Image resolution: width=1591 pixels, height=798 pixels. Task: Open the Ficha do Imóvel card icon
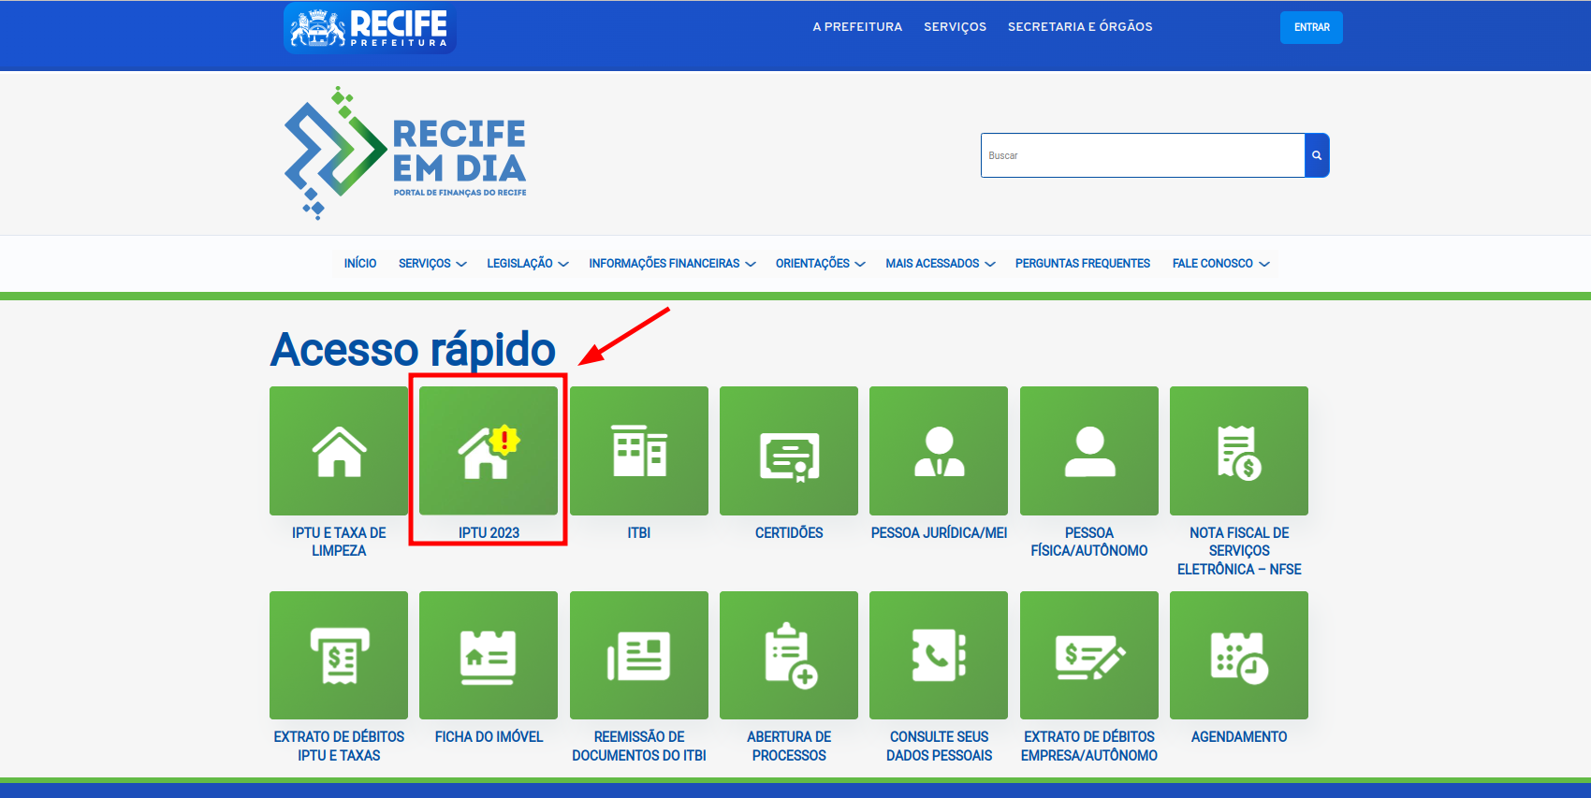[x=489, y=655]
